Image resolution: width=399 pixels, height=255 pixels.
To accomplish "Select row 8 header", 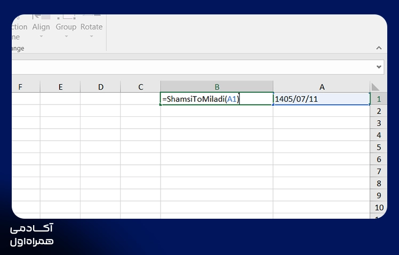I will click(x=379, y=184).
